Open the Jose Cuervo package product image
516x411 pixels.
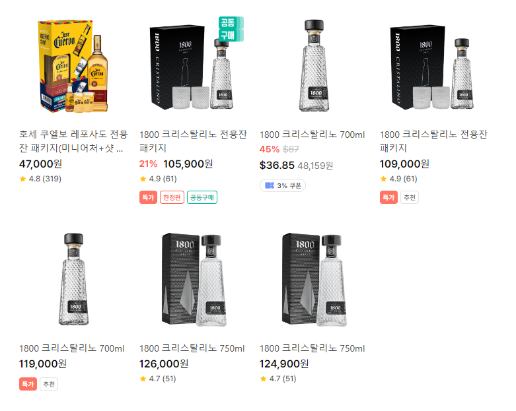(73, 67)
